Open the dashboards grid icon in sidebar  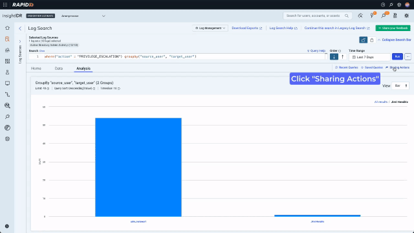pyautogui.click(x=7, y=61)
